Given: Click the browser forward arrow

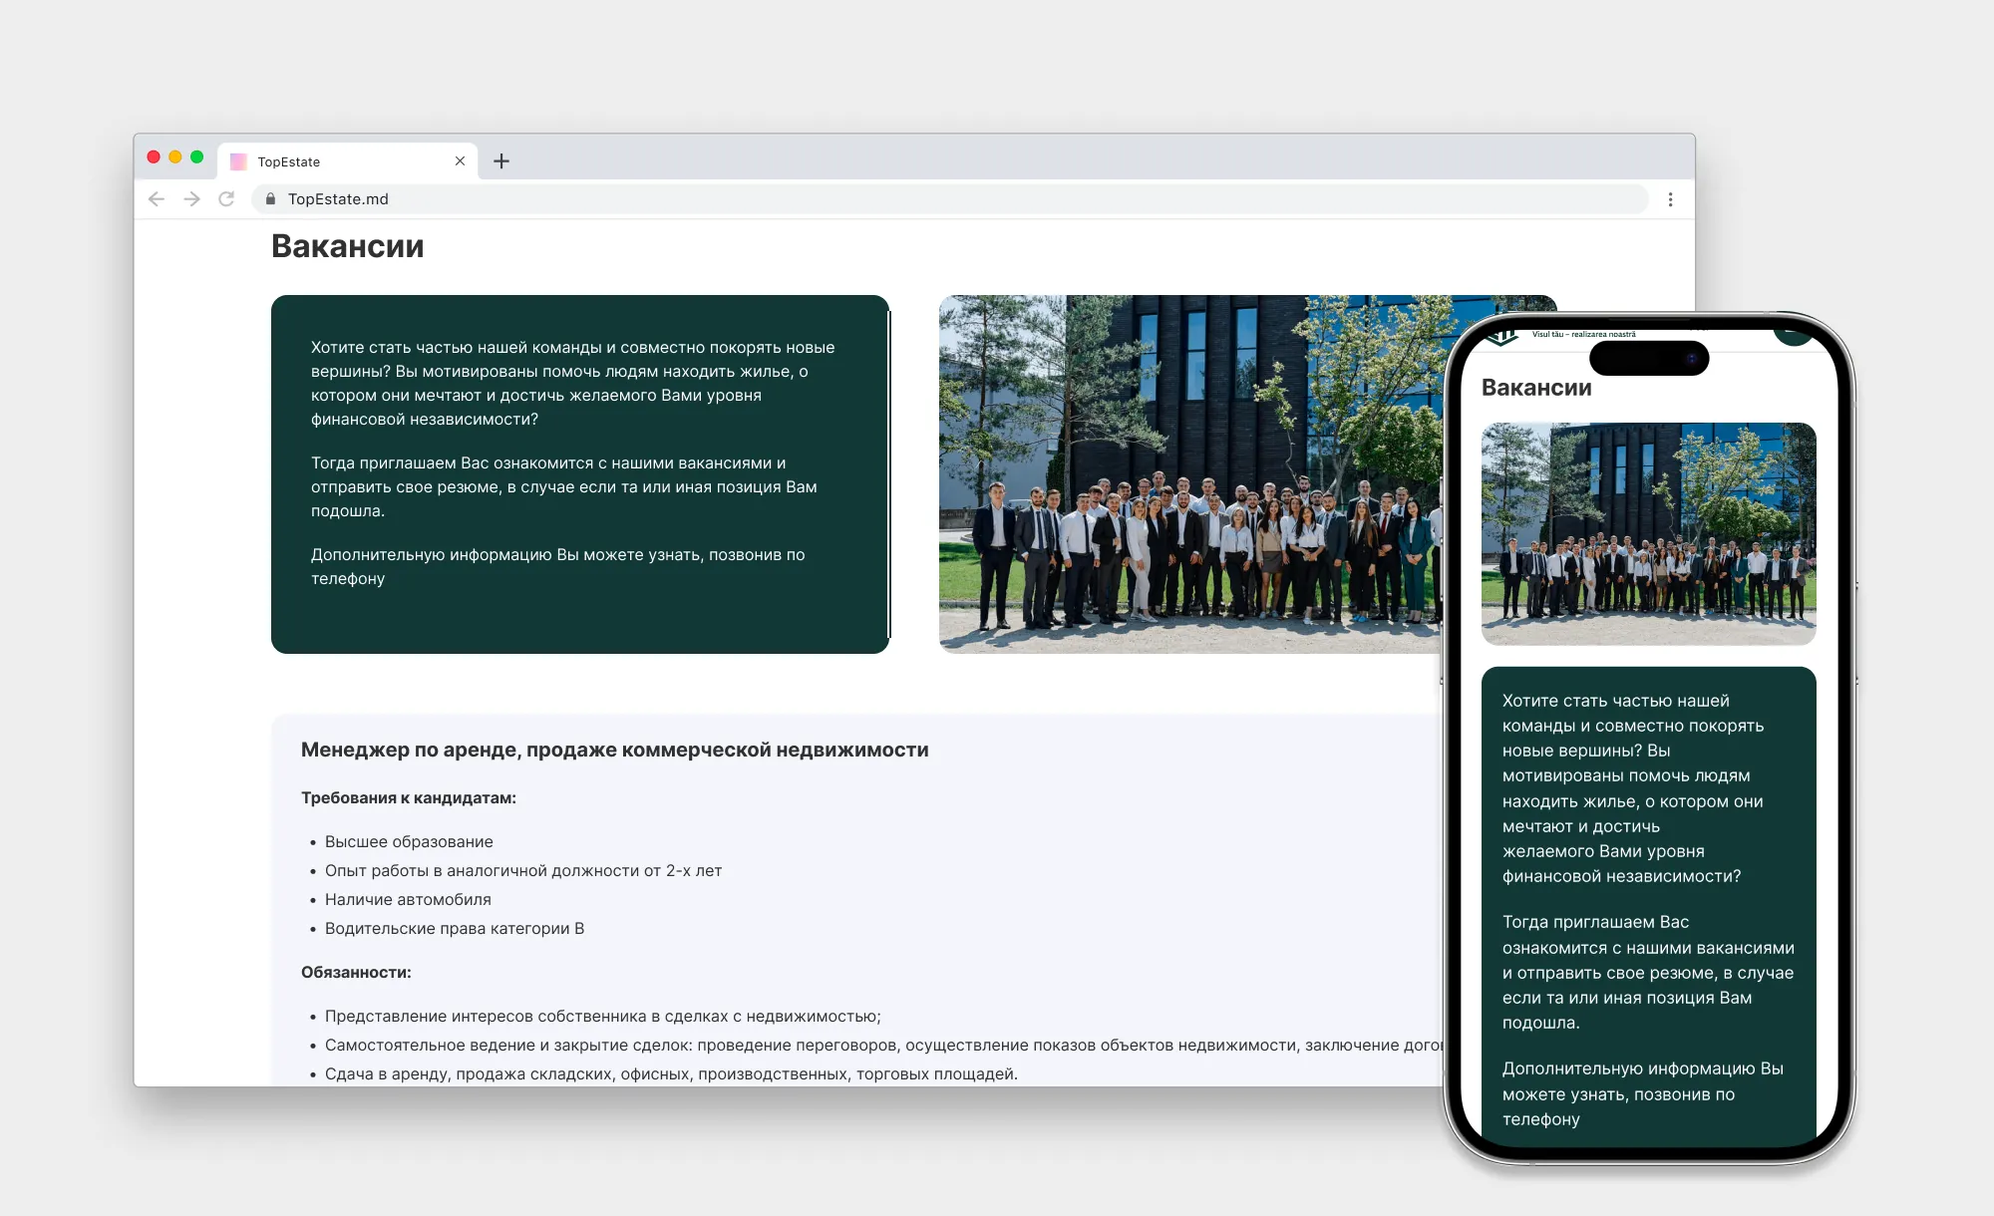Looking at the screenshot, I should click(191, 199).
